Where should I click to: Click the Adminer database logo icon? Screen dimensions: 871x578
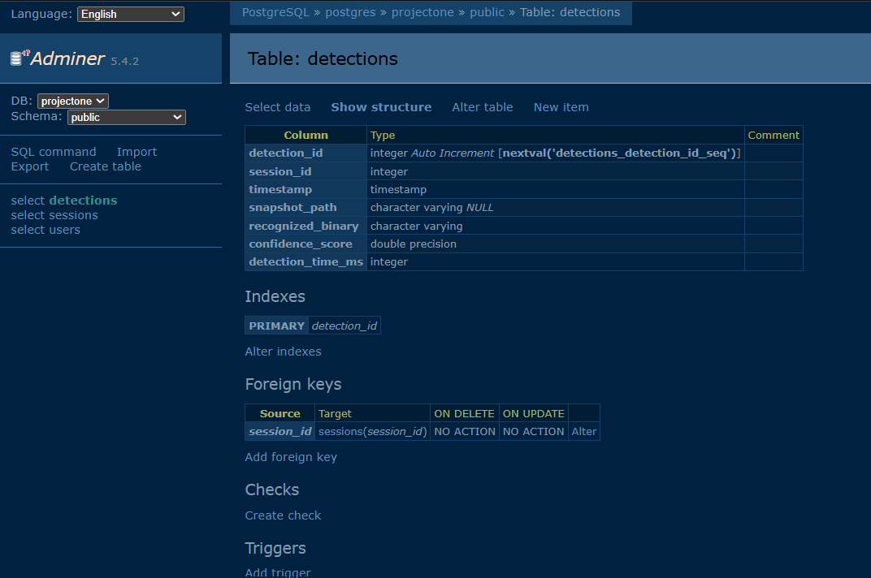click(x=20, y=57)
